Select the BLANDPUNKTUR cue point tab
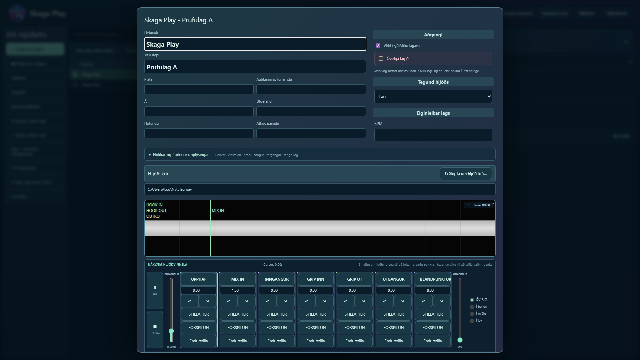This screenshot has width=640, height=360. pos(433,279)
